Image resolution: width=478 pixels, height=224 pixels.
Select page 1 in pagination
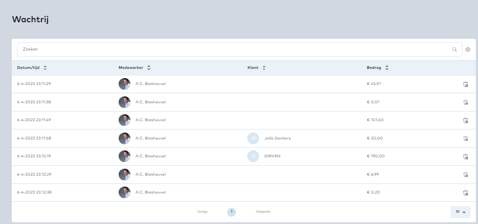(x=232, y=212)
